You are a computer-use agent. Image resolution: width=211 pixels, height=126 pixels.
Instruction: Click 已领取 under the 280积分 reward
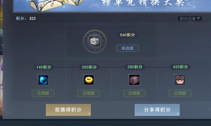point(134,93)
